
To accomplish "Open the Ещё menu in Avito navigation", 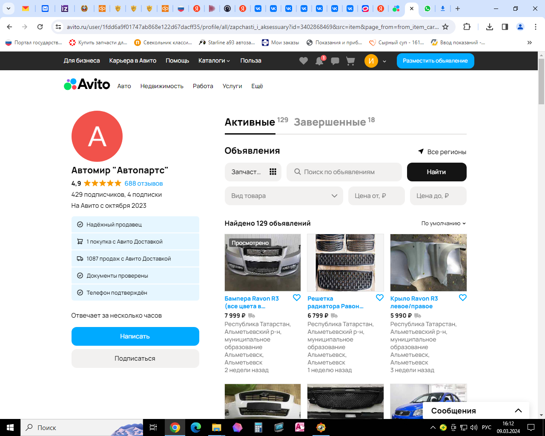I will [257, 86].
